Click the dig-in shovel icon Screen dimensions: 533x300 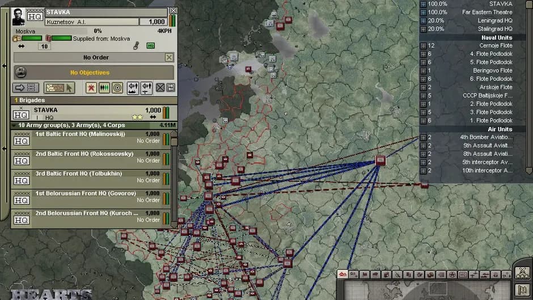pyautogui.click(x=136, y=45)
